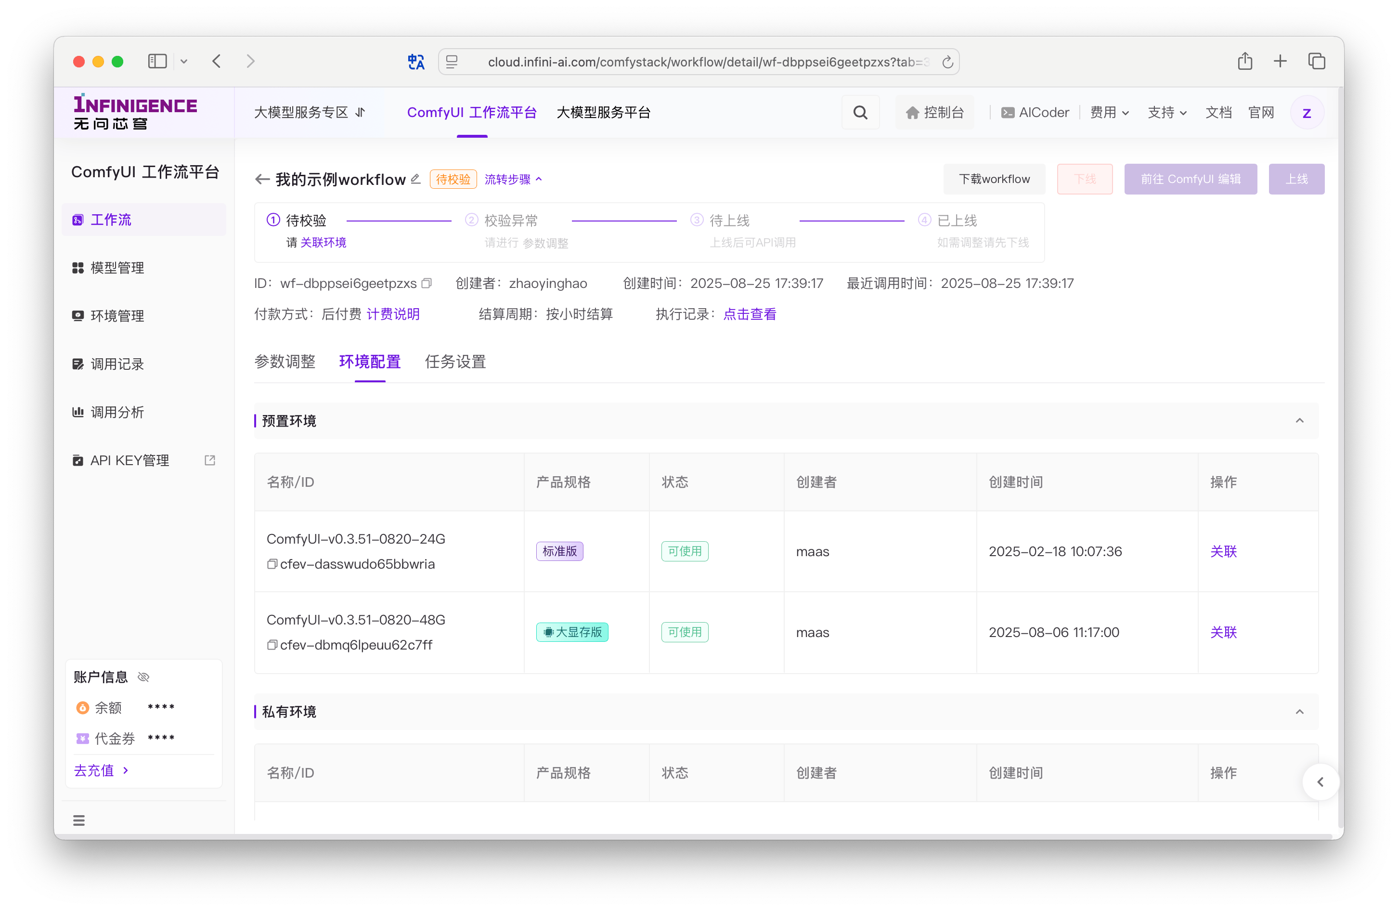This screenshot has width=1398, height=911.
Task: Click 前往 ComfyUI 编辑 button
Action: coord(1190,179)
